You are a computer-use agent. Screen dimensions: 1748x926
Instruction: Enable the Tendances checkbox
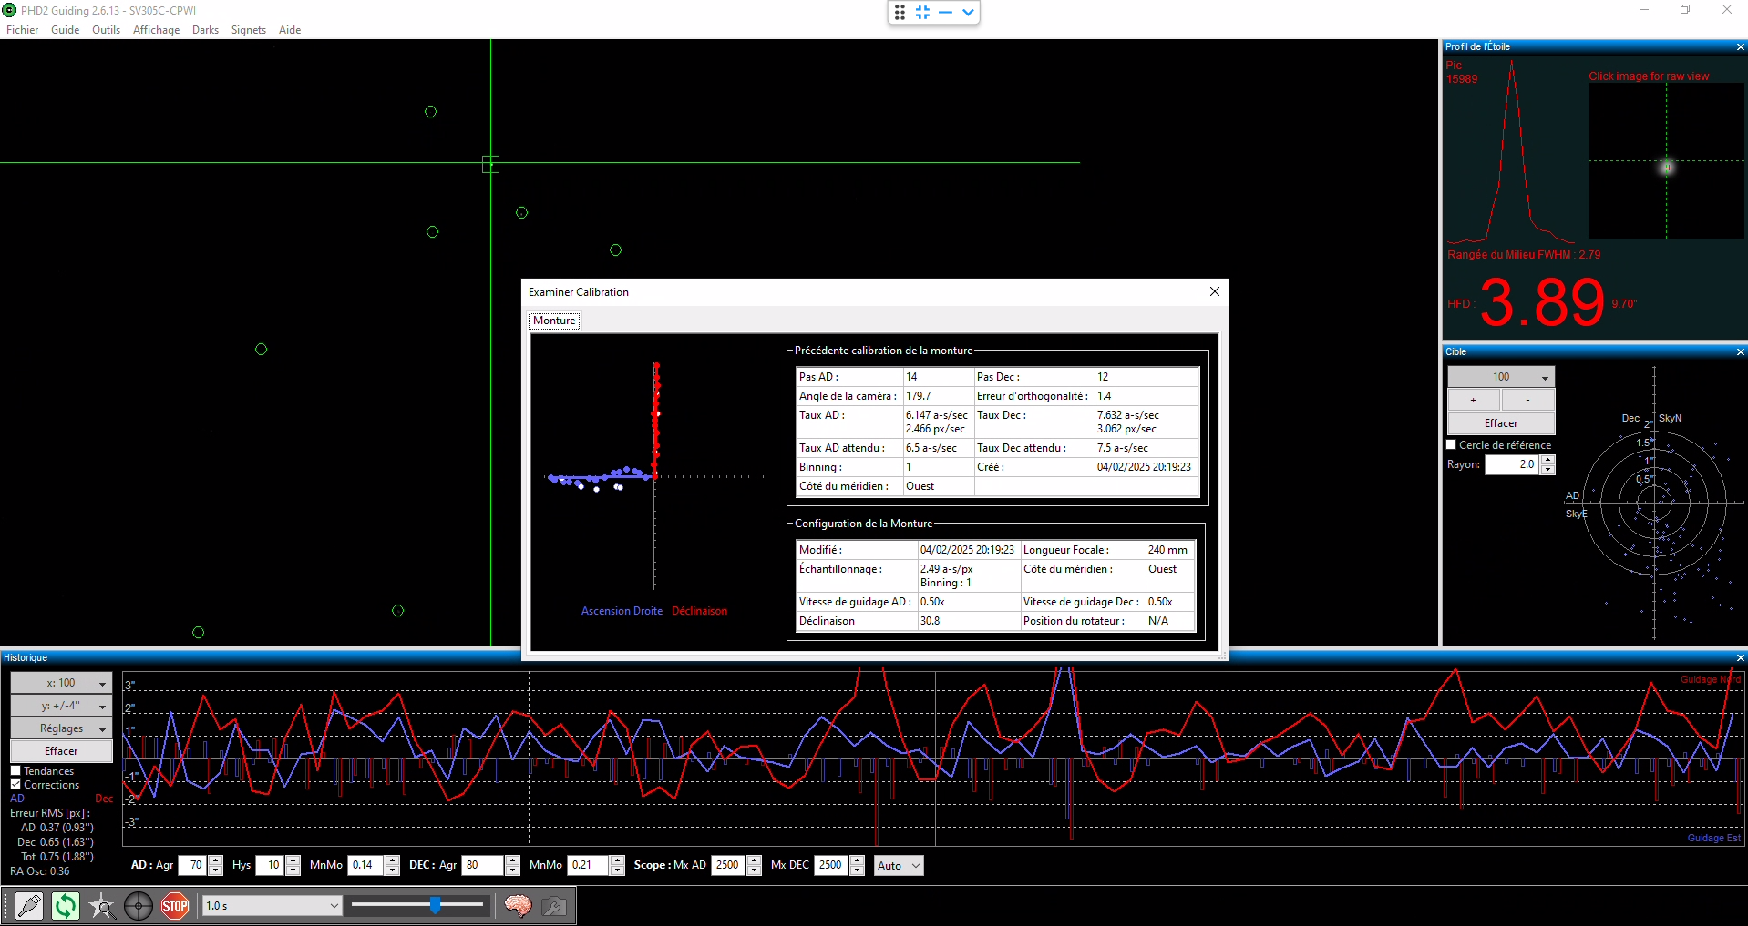tap(15, 771)
